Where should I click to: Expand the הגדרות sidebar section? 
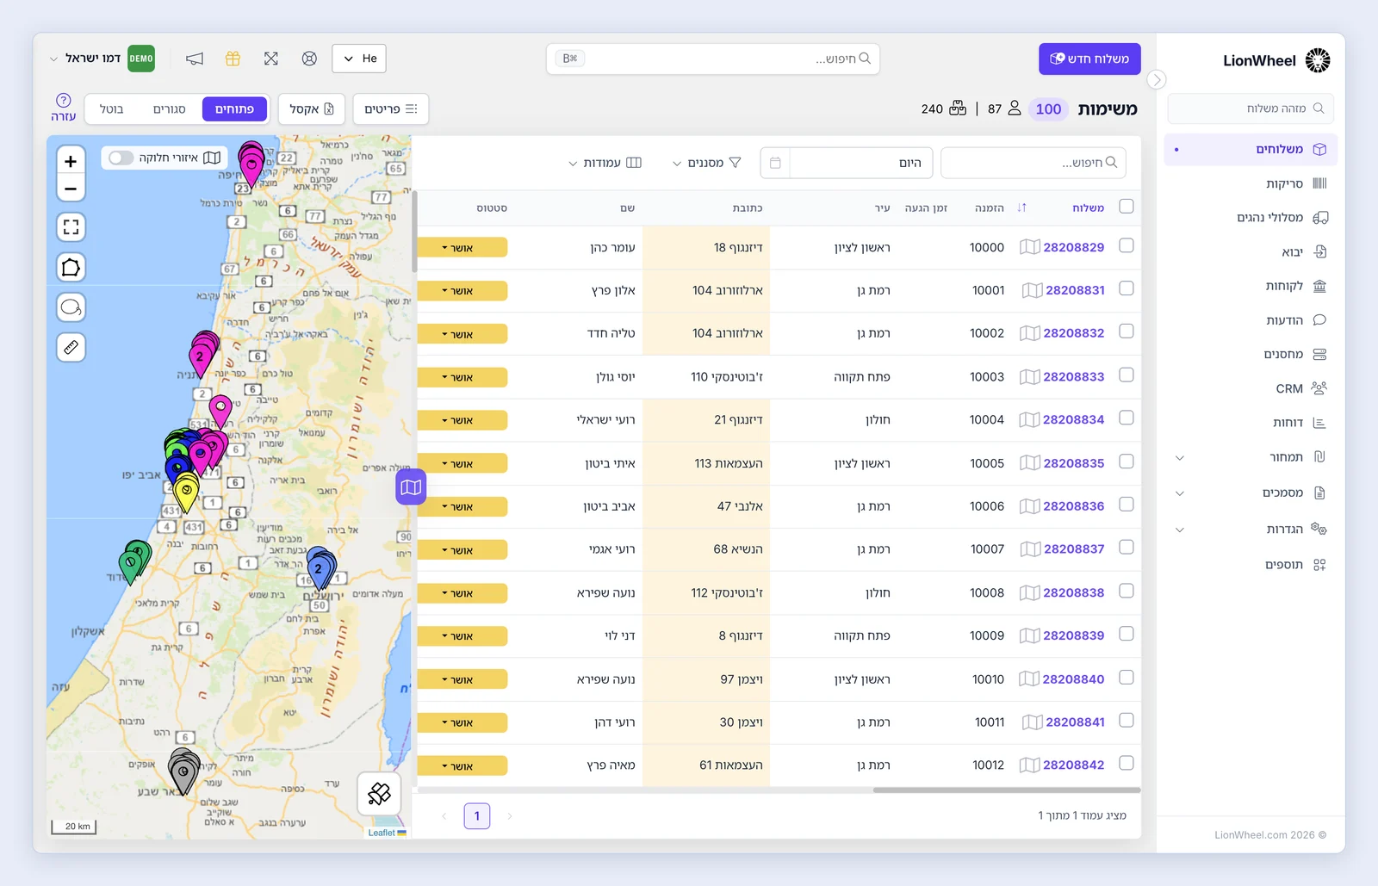(x=1180, y=530)
